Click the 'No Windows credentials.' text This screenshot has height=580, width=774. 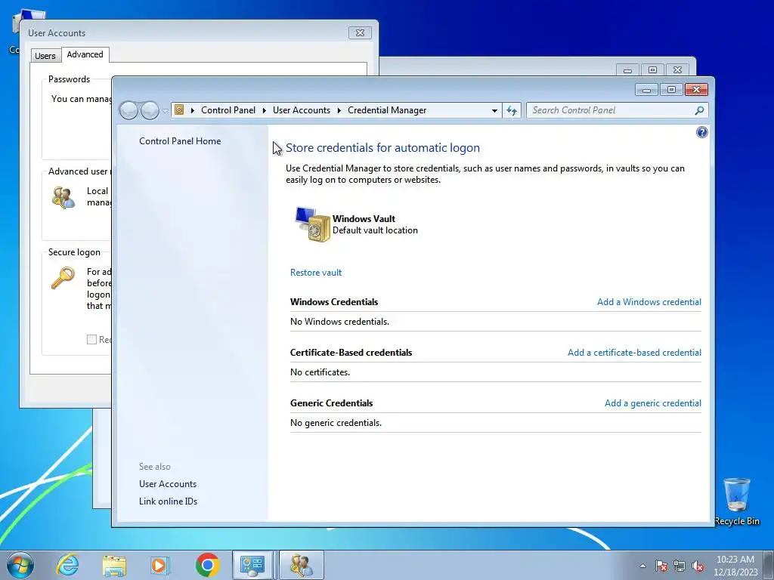(339, 322)
